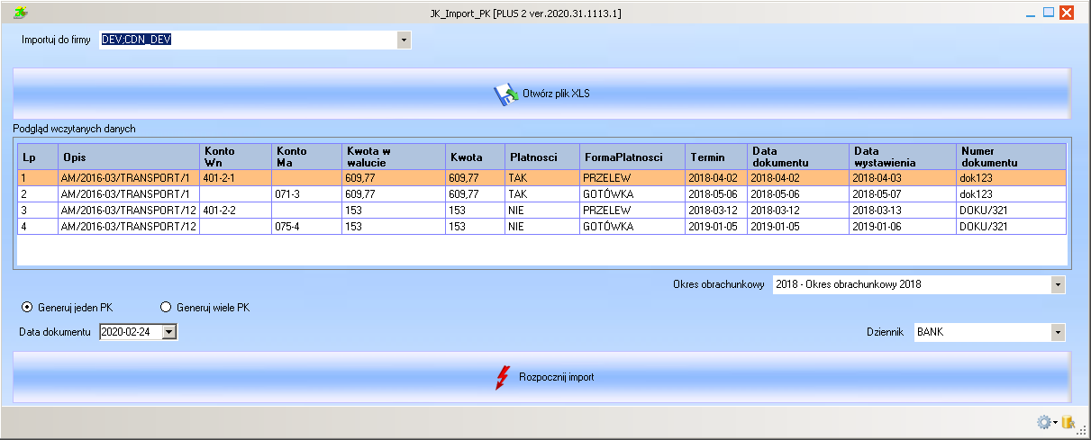Screen dimensions: 1091x440
Task: Open the 'Data dokumentu' calendar picker arrow
Action: (168, 333)
